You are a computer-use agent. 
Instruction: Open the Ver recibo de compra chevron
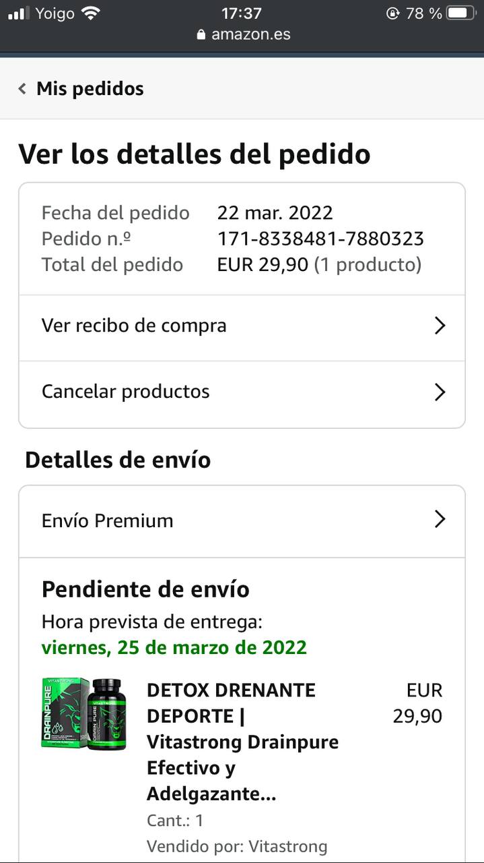[x=440, y=326]
